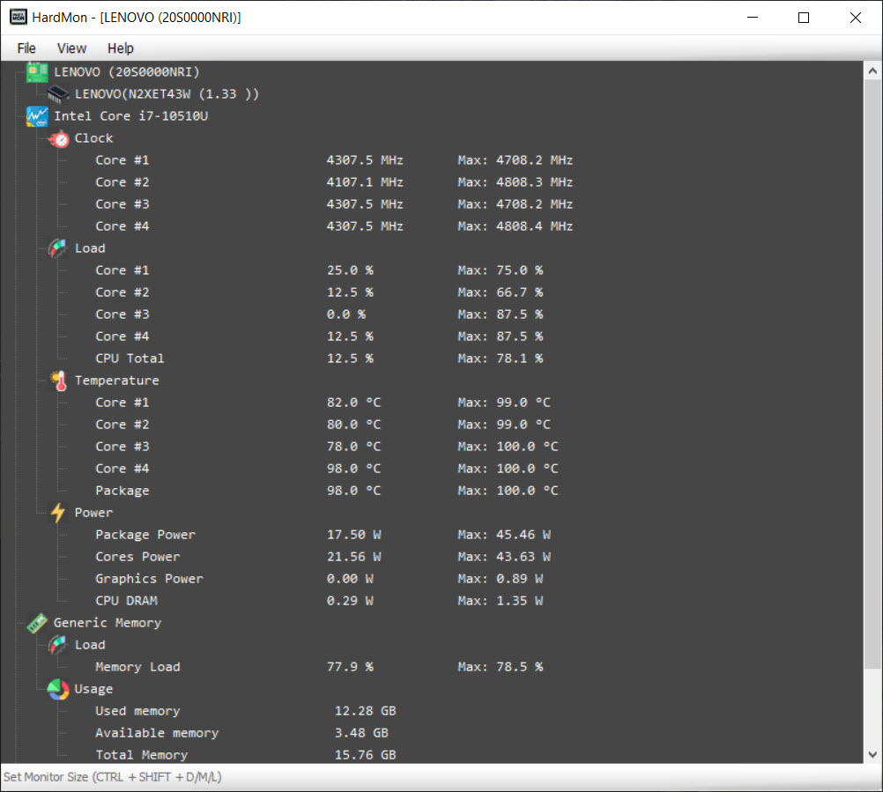Close the HardMon window
Viewport: 883px width, 792px height.
(856, 18)
